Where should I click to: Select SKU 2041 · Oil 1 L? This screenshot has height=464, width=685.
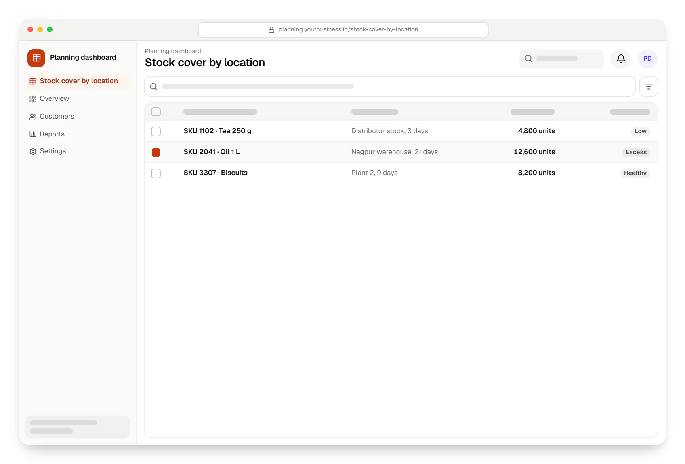point(212,152)
